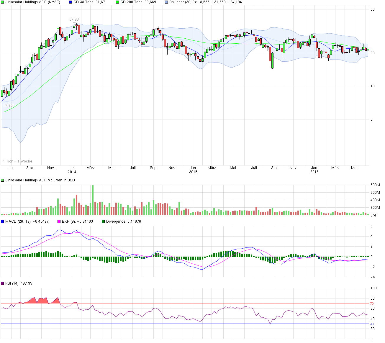Select the 'GD 200 Tage: 22,669' legend text
Image resolution: width=385 pixels, height=343 pixels.
pos(138,2)
